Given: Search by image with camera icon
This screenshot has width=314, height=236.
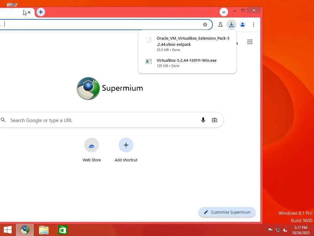Looking at the screenshot, I should pos(214,120).
